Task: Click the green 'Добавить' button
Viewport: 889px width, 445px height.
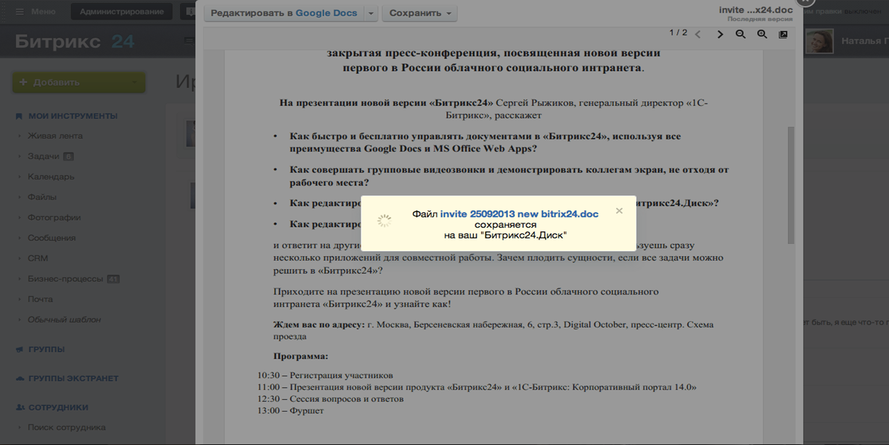Action: 79,82
